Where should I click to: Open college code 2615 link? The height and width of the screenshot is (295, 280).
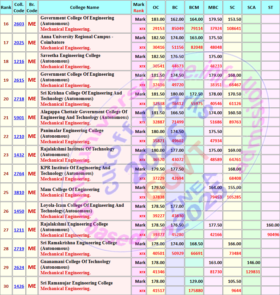coord(19,80)
